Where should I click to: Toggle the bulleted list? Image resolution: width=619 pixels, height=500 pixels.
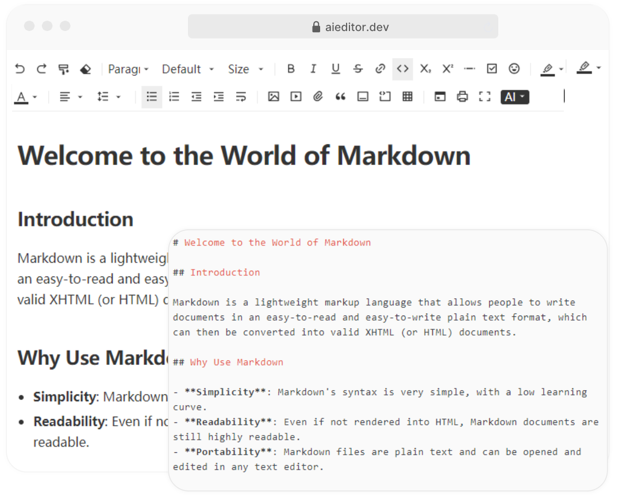152,97
